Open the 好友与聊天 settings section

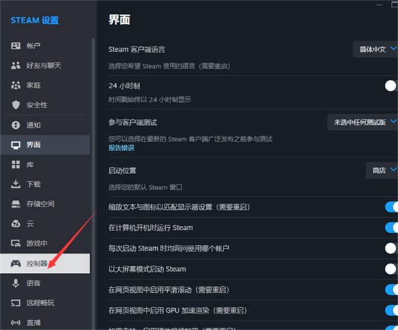coord(45,66)
